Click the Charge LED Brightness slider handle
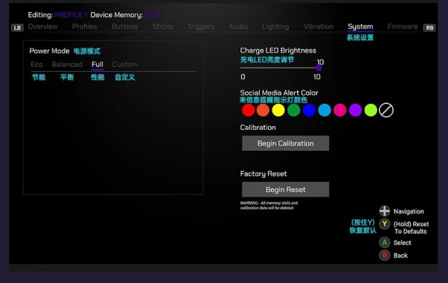This screenshot has height=283, width=448. [x=319, y=68]
